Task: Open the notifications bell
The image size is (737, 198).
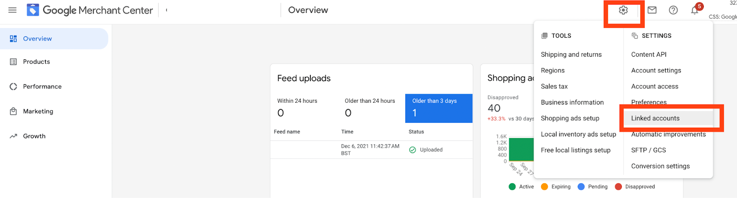Action: click(x=695, y=10)
